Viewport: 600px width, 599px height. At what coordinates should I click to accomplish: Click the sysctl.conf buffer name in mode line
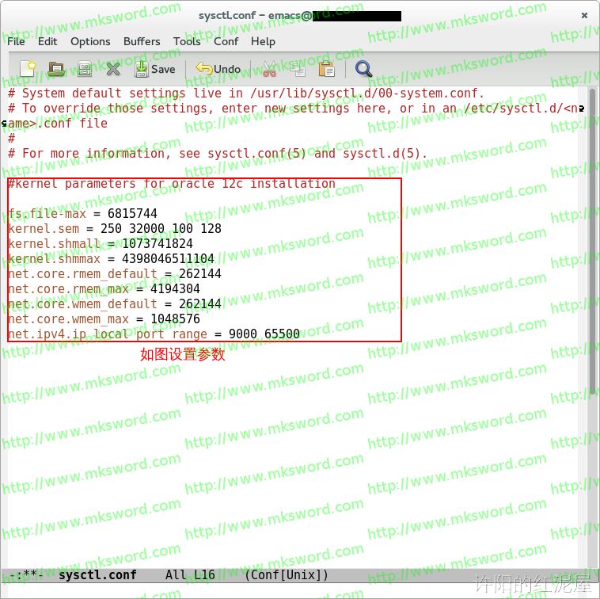[x=97, y=574]
